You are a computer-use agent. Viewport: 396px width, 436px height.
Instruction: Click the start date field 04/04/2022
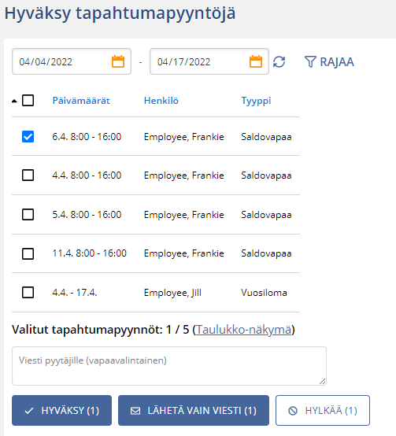(72, 61)
